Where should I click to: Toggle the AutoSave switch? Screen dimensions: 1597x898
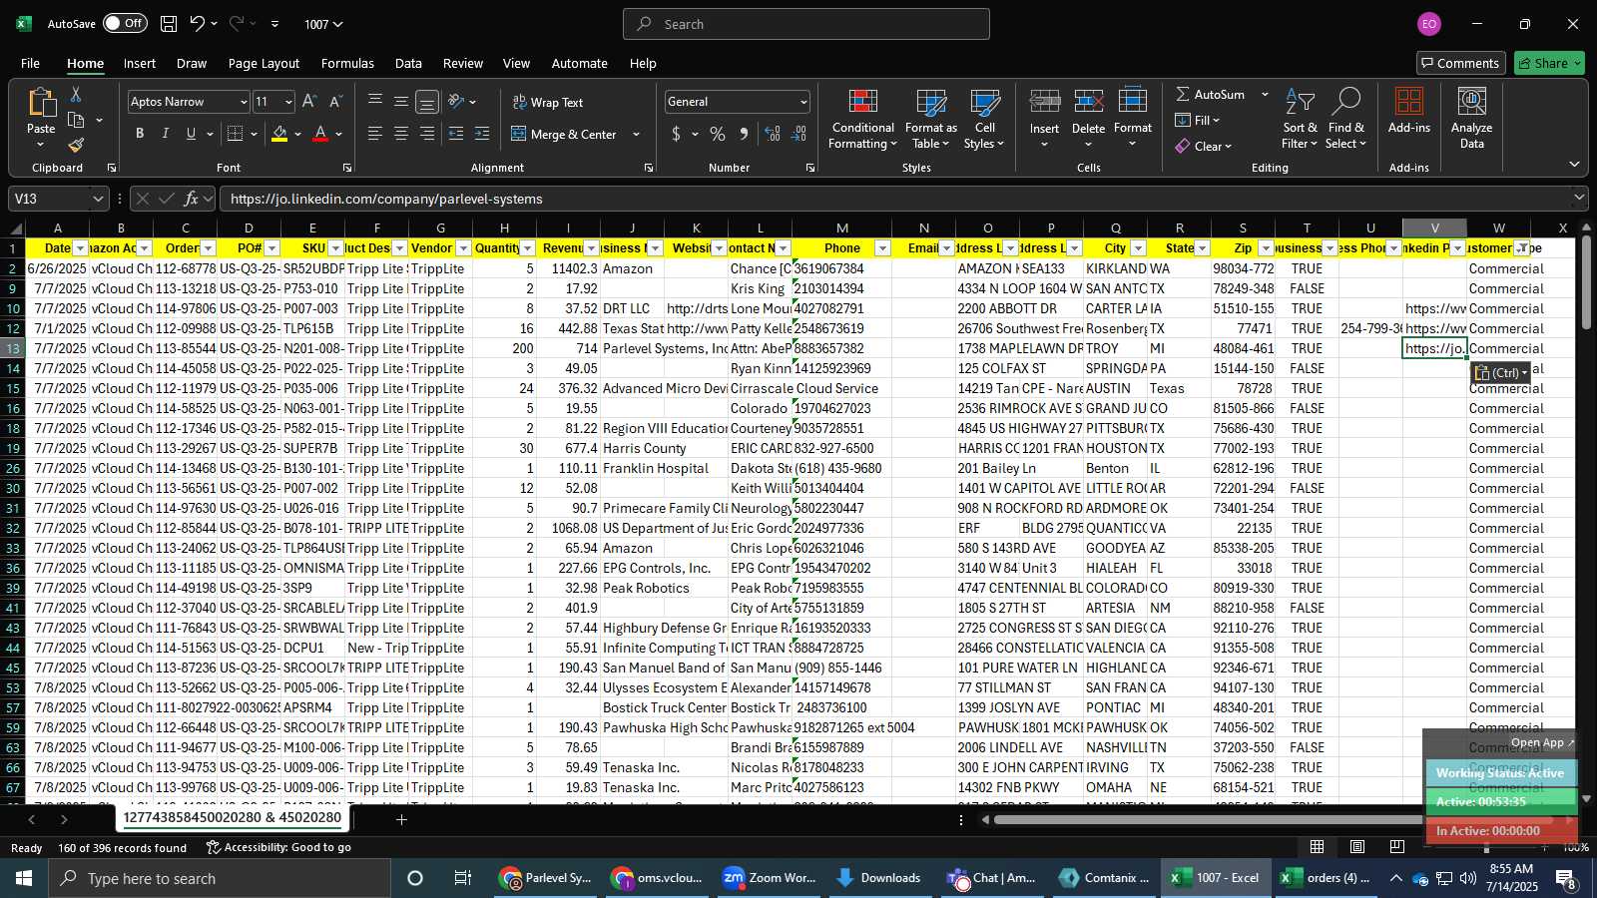click(x=125, y=23)
